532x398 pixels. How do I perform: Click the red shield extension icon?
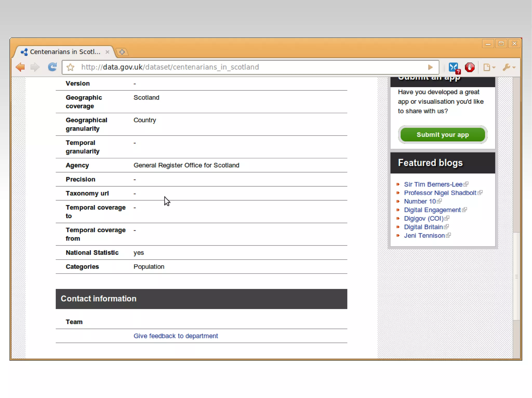[470, 67]
